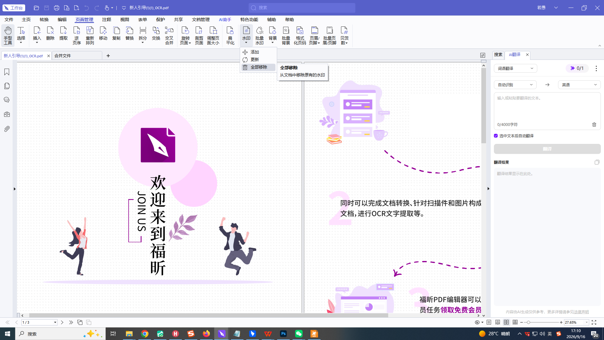Screen dimensions: 604x340
Task: Click the trash icon in translation input
Action: [594, 124]
